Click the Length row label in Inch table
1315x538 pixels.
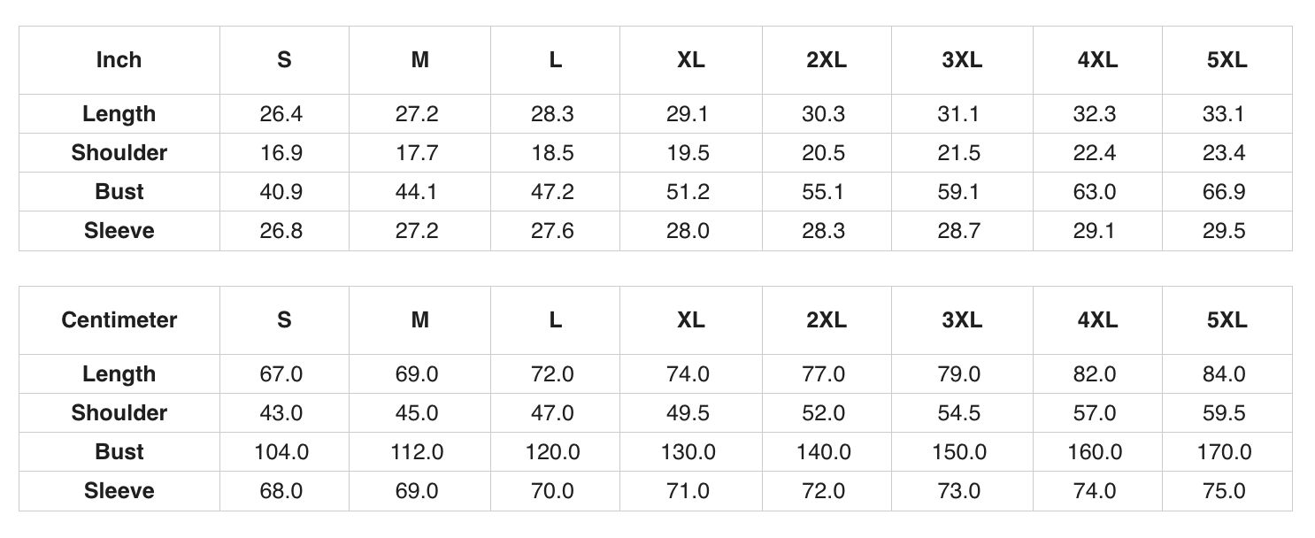pos(119,114)
